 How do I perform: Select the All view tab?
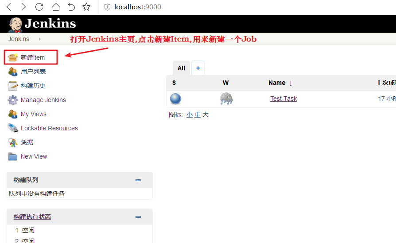(x=181, y=68)
